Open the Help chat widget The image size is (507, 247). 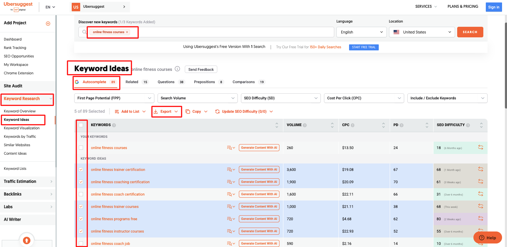pos(488,238)
